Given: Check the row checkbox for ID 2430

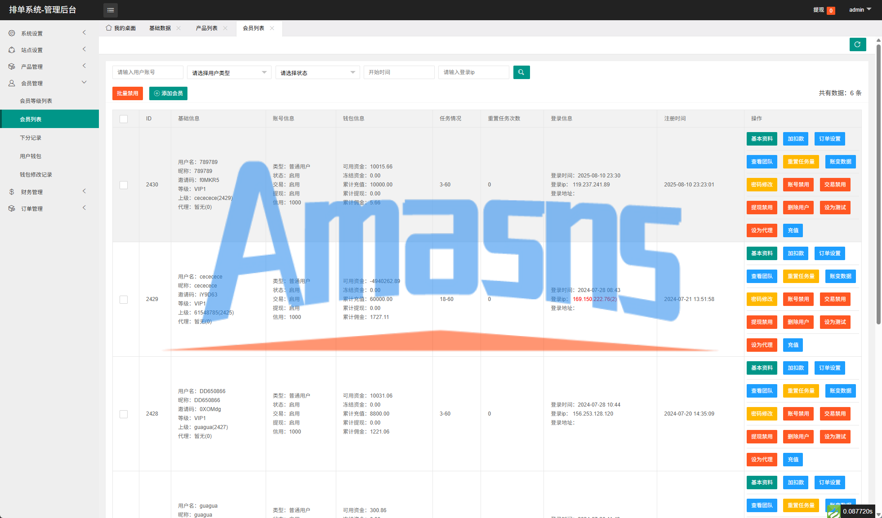Looking at the screenshot, I should click(124, 185).
